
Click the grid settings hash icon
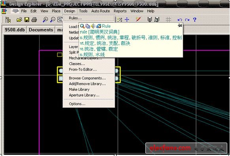168,19
